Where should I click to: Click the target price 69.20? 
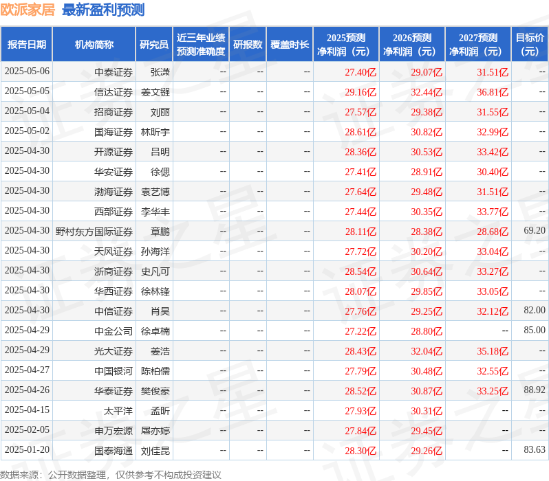tap(535, 230)
